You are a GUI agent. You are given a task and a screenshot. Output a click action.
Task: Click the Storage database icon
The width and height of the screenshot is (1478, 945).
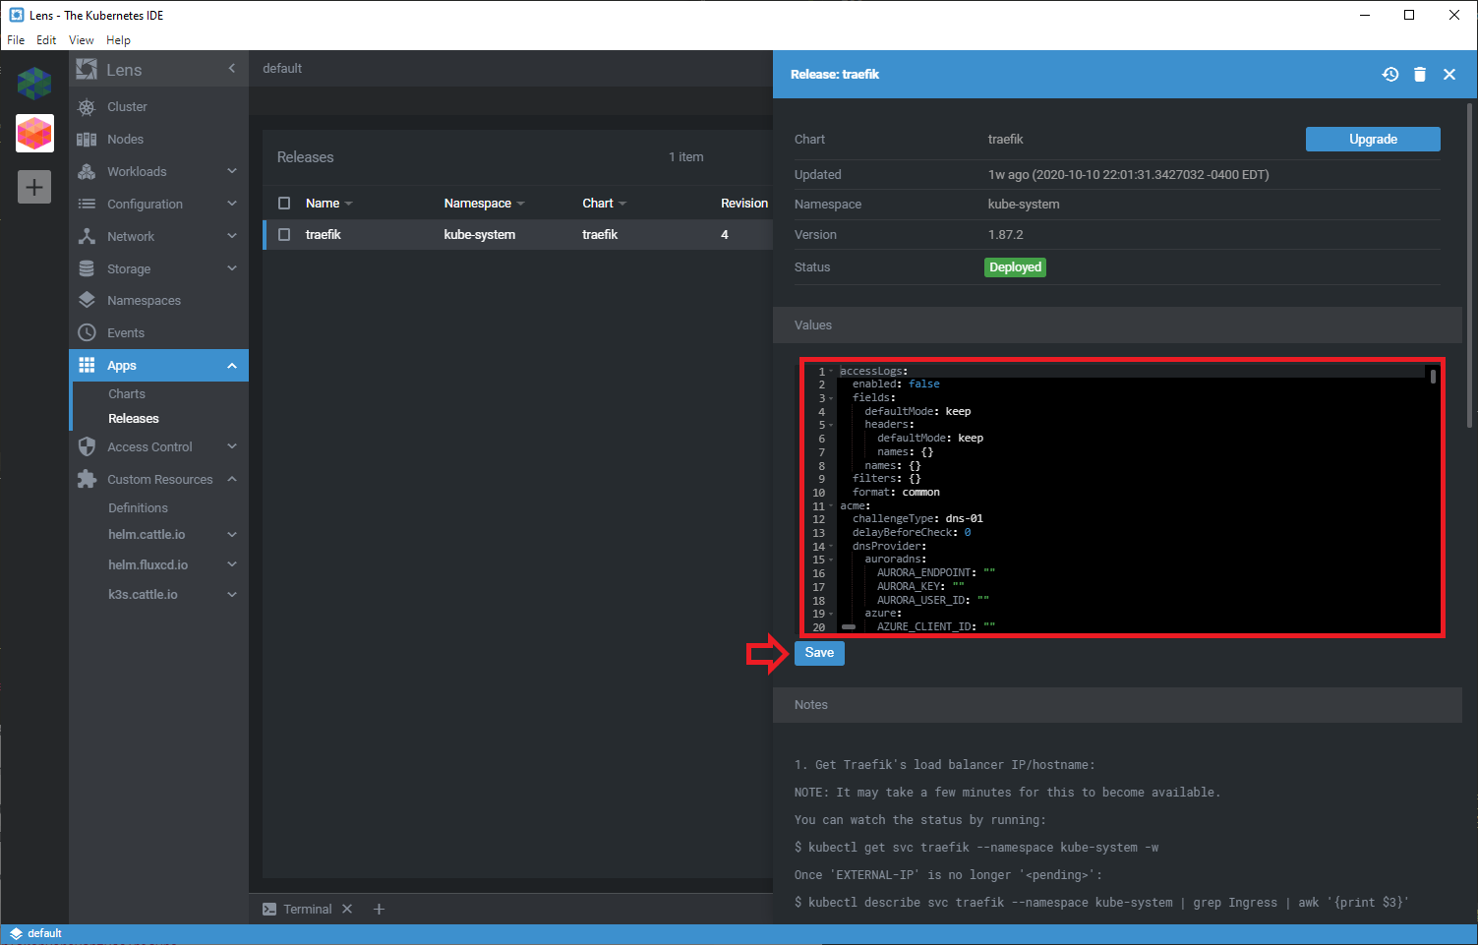(87, 269)
